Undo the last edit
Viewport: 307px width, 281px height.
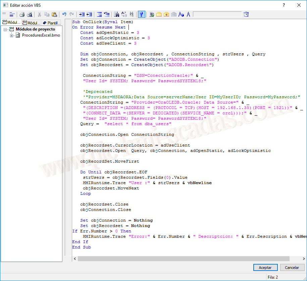64,14
